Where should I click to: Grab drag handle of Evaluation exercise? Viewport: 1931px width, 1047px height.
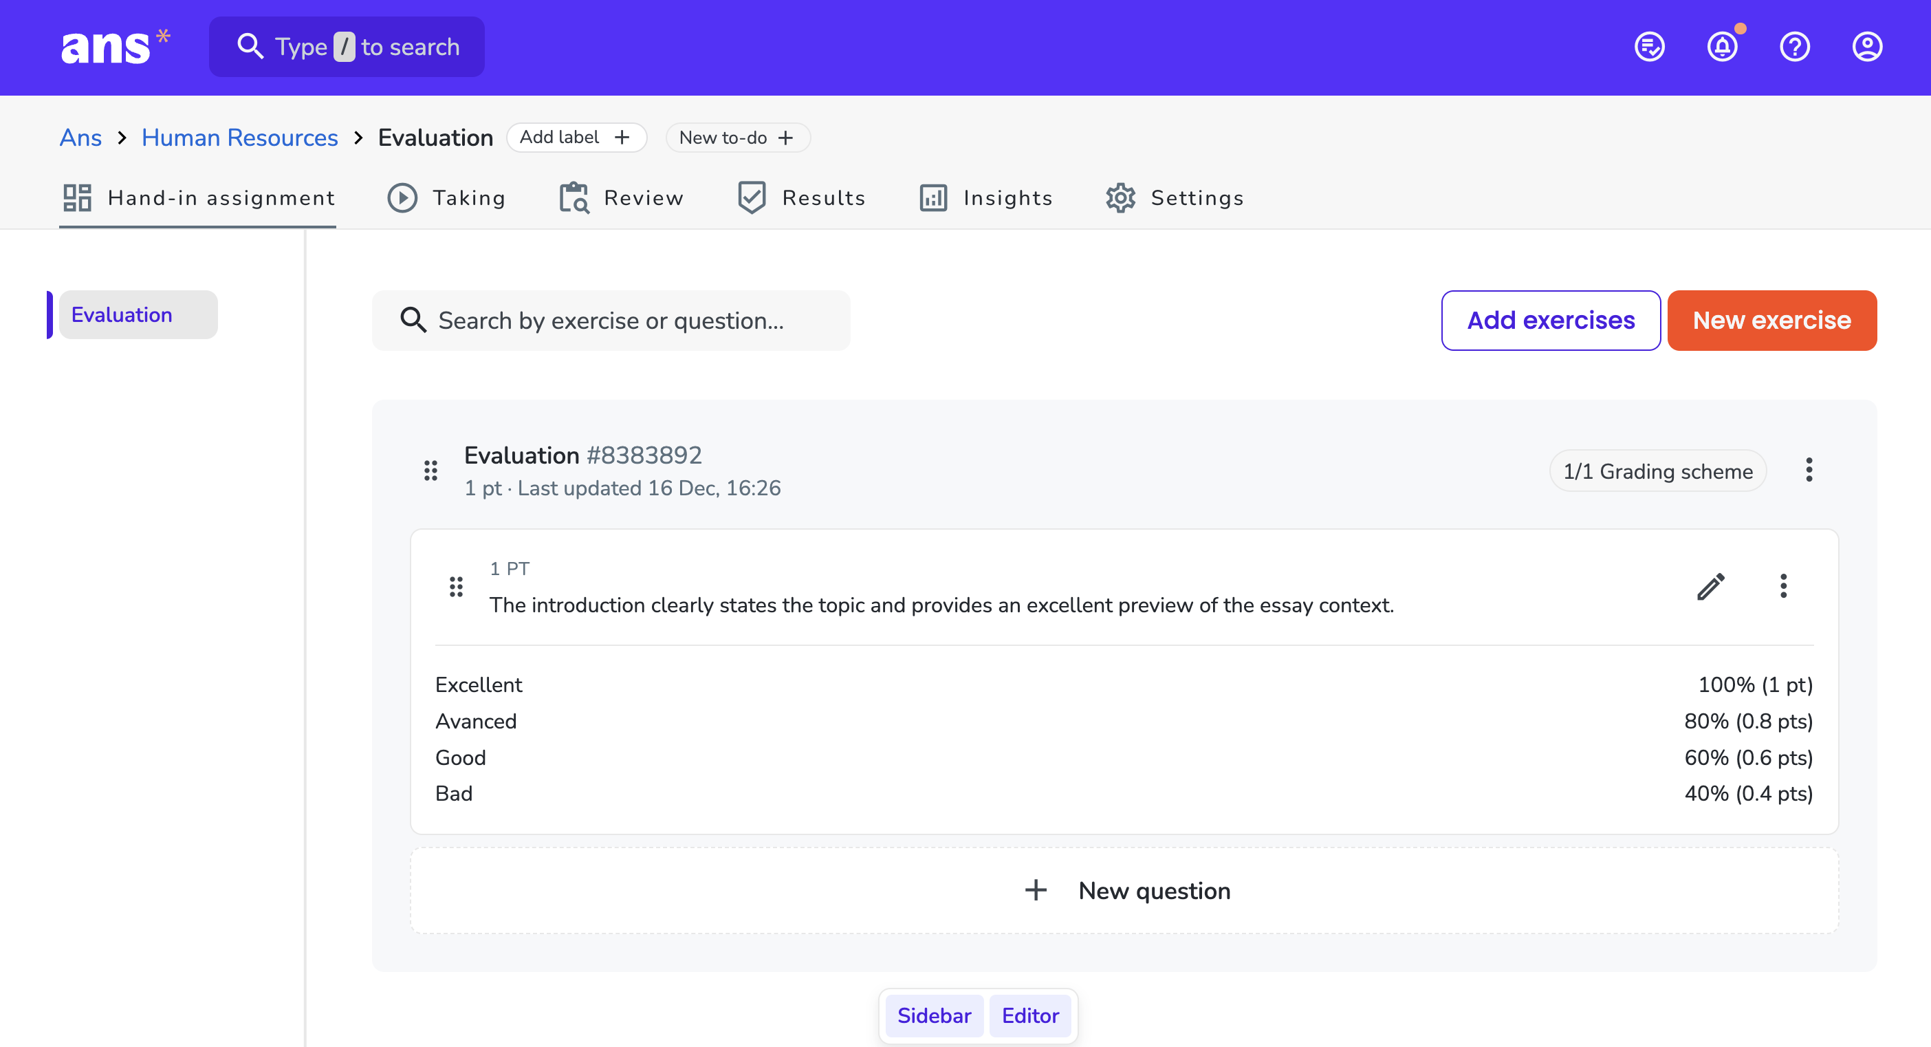(430, 471)
